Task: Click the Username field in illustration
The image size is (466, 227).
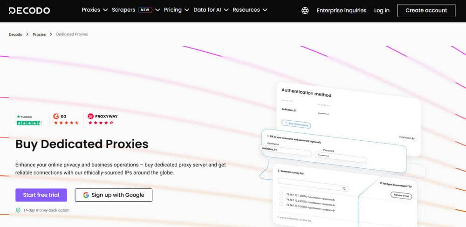Action: [x=286, y=151]
